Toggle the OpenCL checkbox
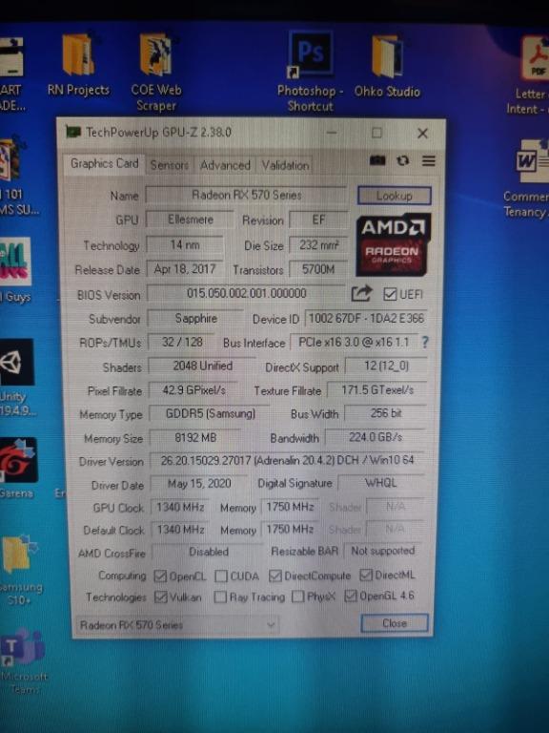This screenshot has height=733, width=549. 160,576
